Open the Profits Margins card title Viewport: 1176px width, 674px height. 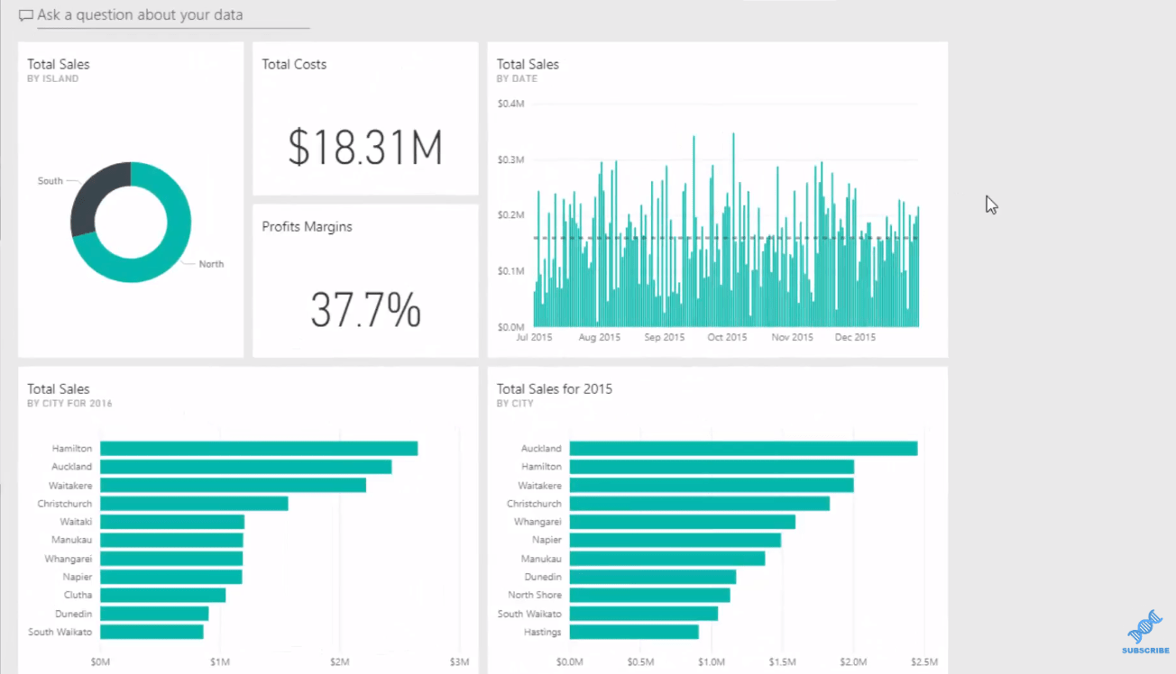307,226
